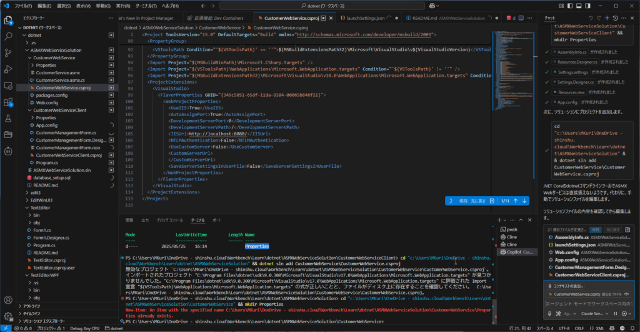
Task: Open database_setup.sql in the explorer
Action: (x=52, y=178)
